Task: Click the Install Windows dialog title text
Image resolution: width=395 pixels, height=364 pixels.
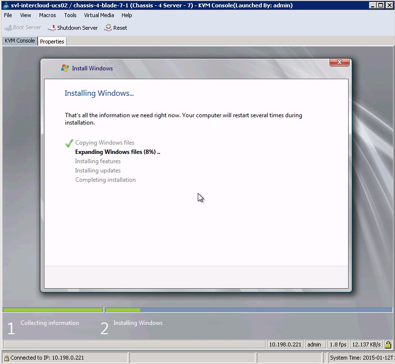Action: [x=92, y=68]
